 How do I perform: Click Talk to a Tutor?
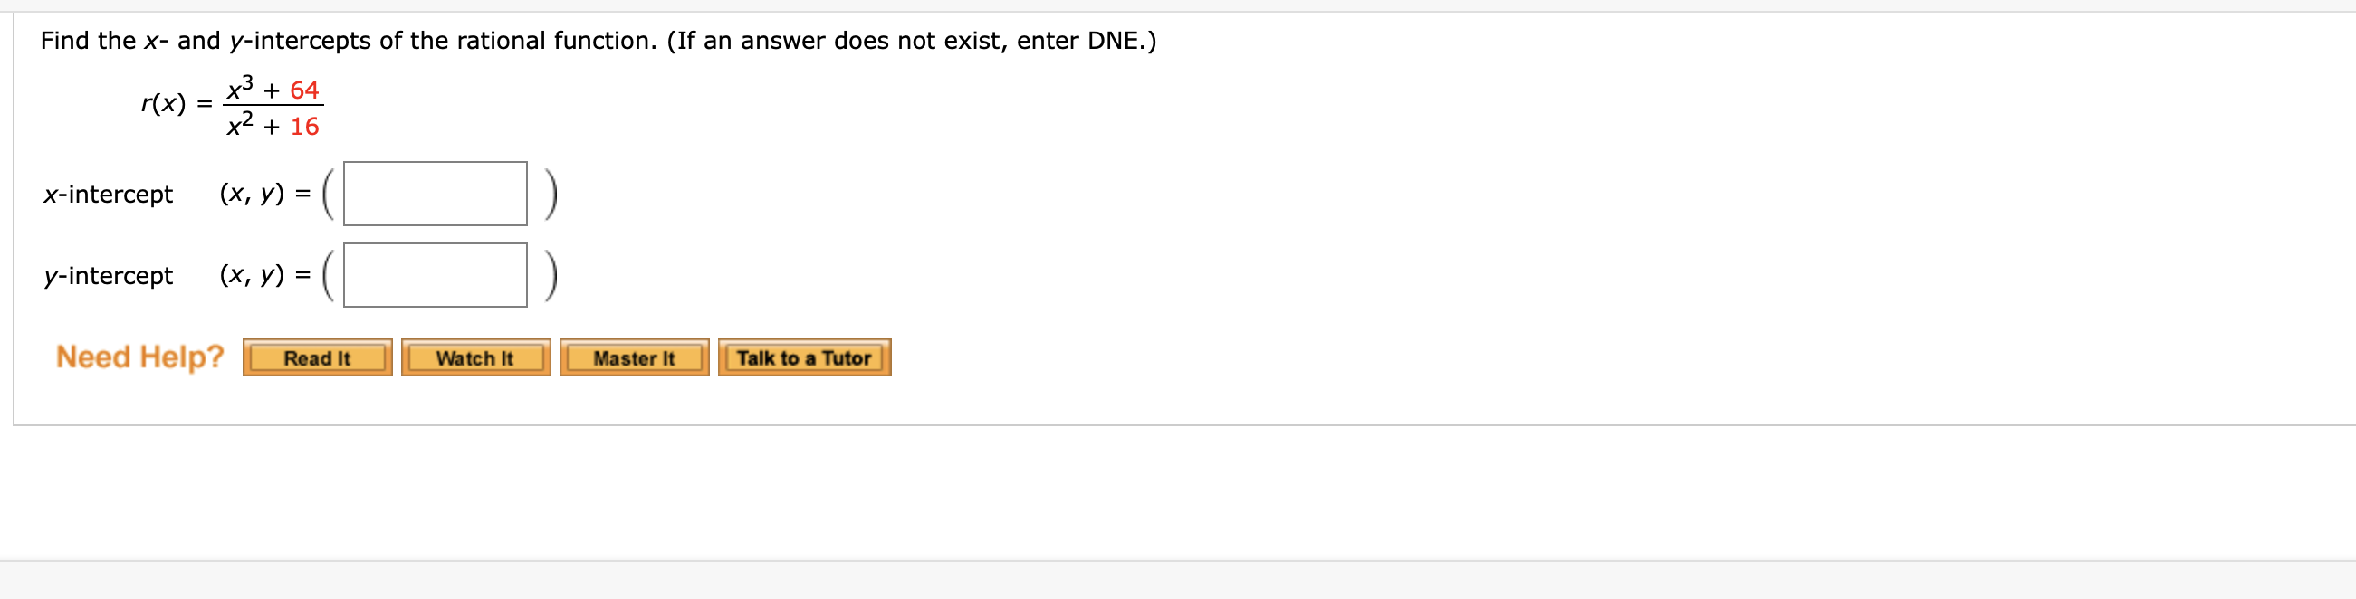point(804,358)
